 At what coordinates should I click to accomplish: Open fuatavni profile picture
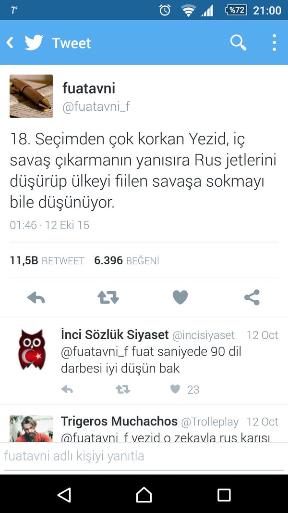pos(31,96)
